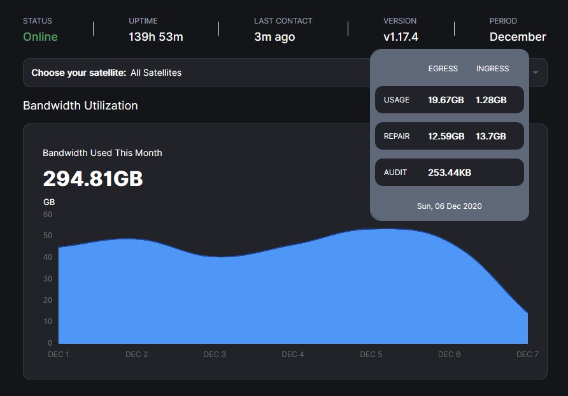Click the Sun, 06 Dec 2020 date
Viewport: 568px width, 396px height.
pyautogui.click(x=449, y=206)
